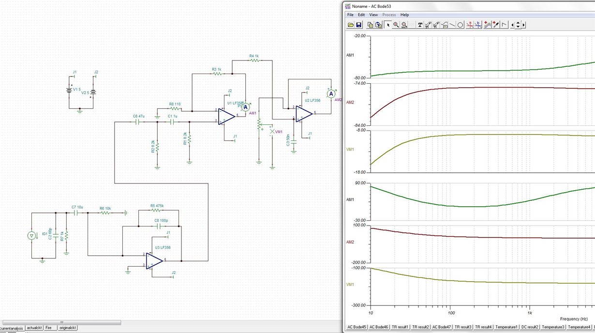This screenshot has height=333, width=595.
Task: Click the left arrow toolbar button
Action: [x=512, y=25]
